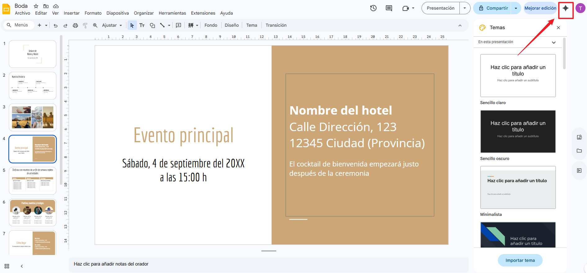Open the account avatar T
Viewport: 587px width, 273px height.
coord(580,8)
